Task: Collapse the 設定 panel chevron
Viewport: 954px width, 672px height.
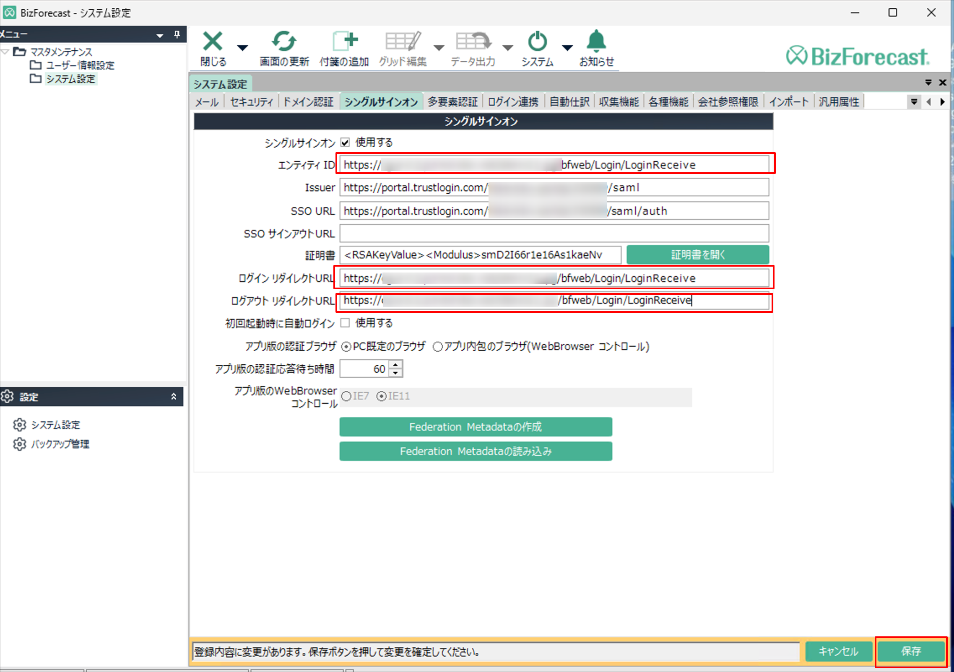Action: point(174,397)
